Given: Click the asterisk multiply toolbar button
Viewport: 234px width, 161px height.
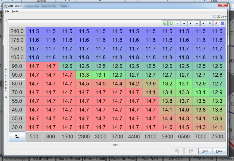Looking at the screenshot, I should [210, 23].
